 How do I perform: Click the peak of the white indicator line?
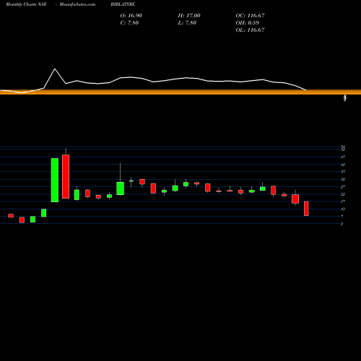(x=55, y=69)
